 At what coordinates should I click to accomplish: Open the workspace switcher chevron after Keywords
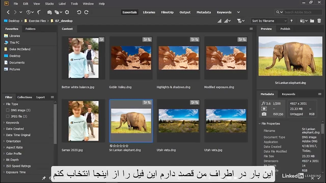pyautogui.click(x=238, y=12)
